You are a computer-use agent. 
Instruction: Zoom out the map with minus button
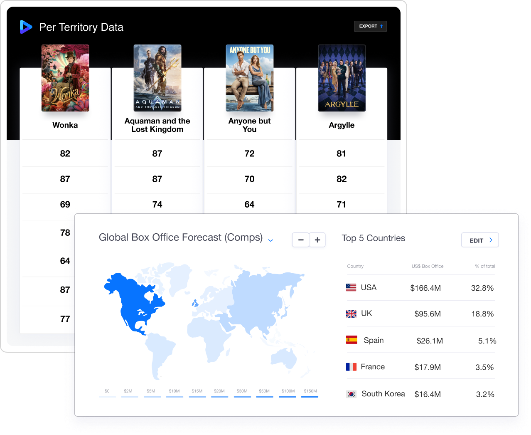pyautogui.click(x=301, y=240)
